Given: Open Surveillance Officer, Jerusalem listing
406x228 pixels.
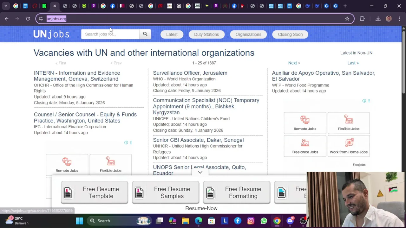Looking at the screenshot, I should [190, 73].
